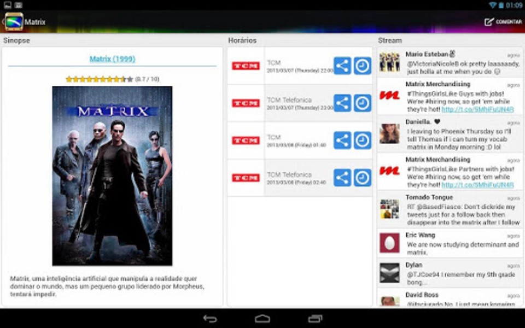Set a reminder for the 22:00 TCM showing
This screenshot has height=328, width=525.
(362, 66)
